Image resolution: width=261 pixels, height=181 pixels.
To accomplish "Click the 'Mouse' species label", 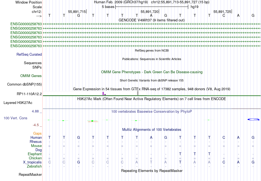I will point(36,146).
